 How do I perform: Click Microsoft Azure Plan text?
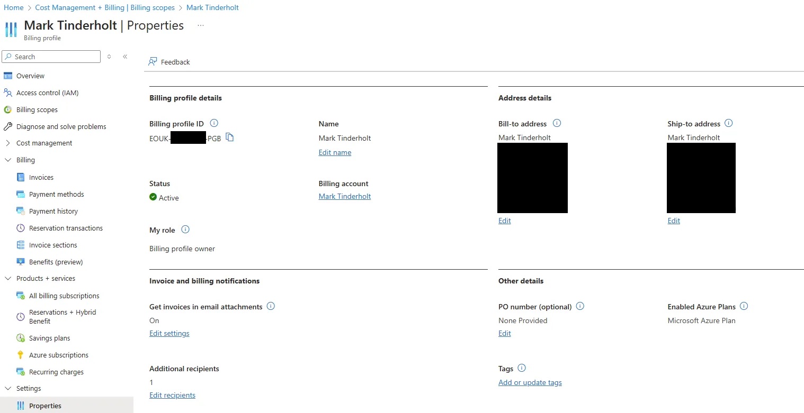tap(701, 320)
